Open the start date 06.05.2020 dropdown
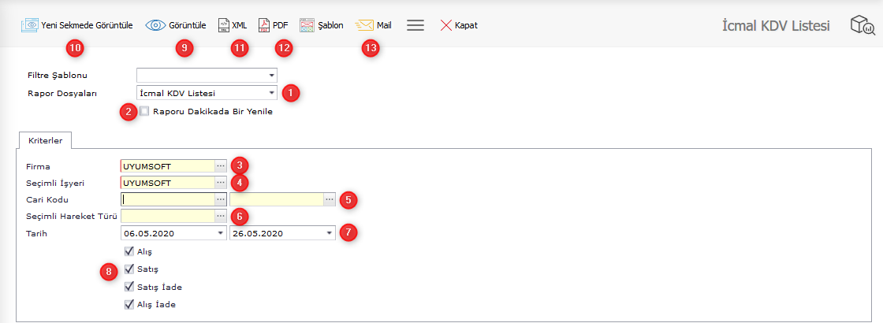Screen dimensions: 883x323 pos(220,234)
